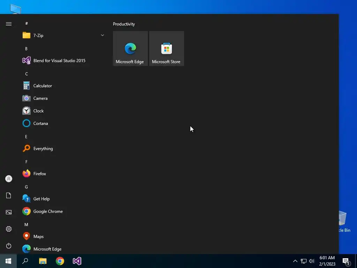357x268 pixels.
Task: Expand the Start menu hamburger navigation
Action: click(x=9, y=24)
